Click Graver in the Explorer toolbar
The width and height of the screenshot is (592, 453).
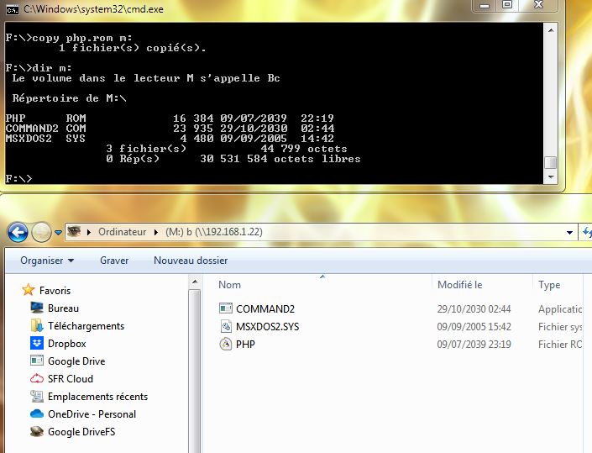pyautogui.click(x=114, y=261)
